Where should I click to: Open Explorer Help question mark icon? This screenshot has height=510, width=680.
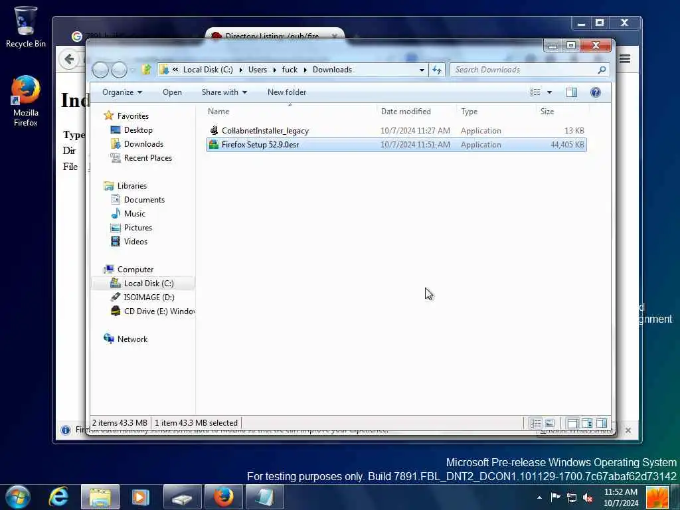596,92
